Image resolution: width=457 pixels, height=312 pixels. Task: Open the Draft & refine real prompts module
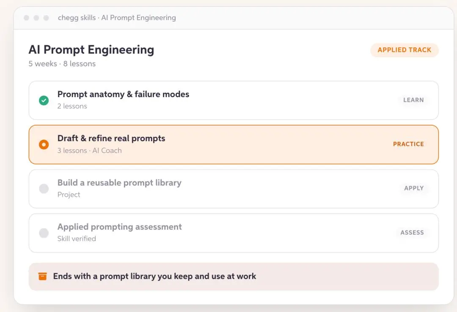click(234, 145)
